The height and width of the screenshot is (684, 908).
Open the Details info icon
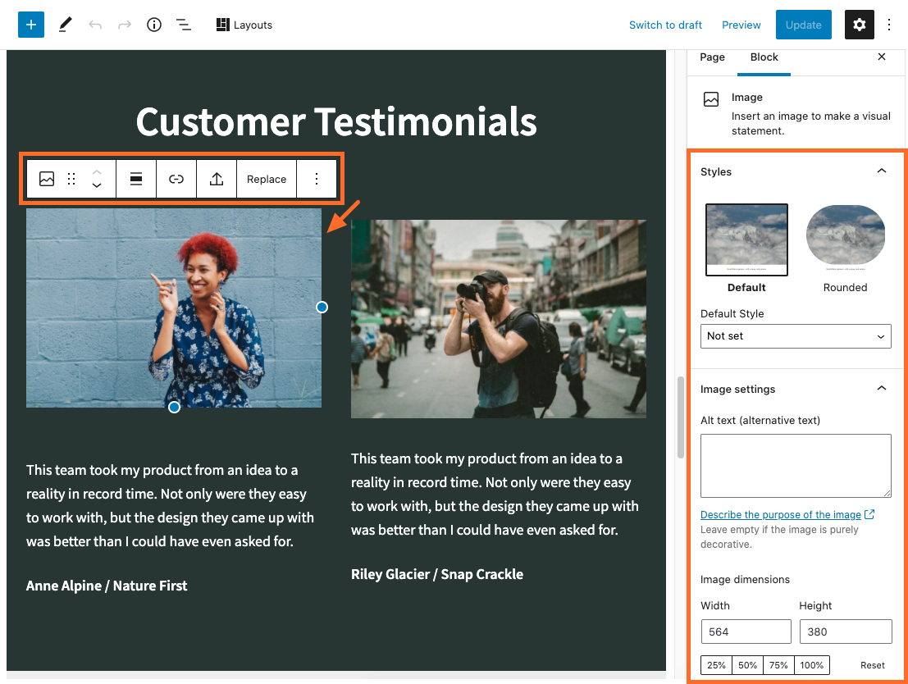[x=154, y=25]
